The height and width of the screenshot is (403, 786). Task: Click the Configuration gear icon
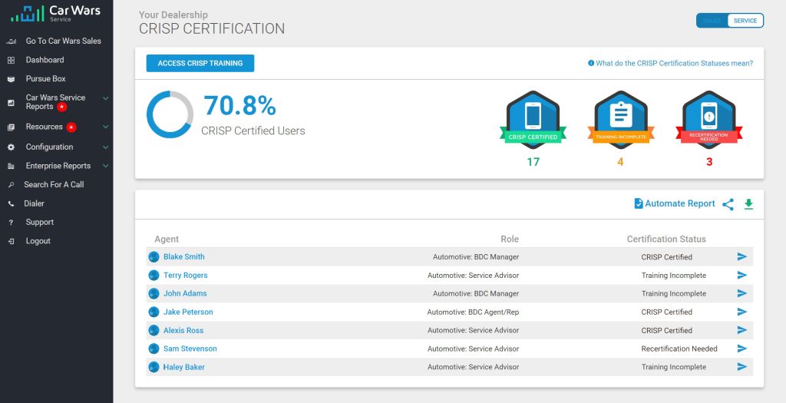click(11, 147)
